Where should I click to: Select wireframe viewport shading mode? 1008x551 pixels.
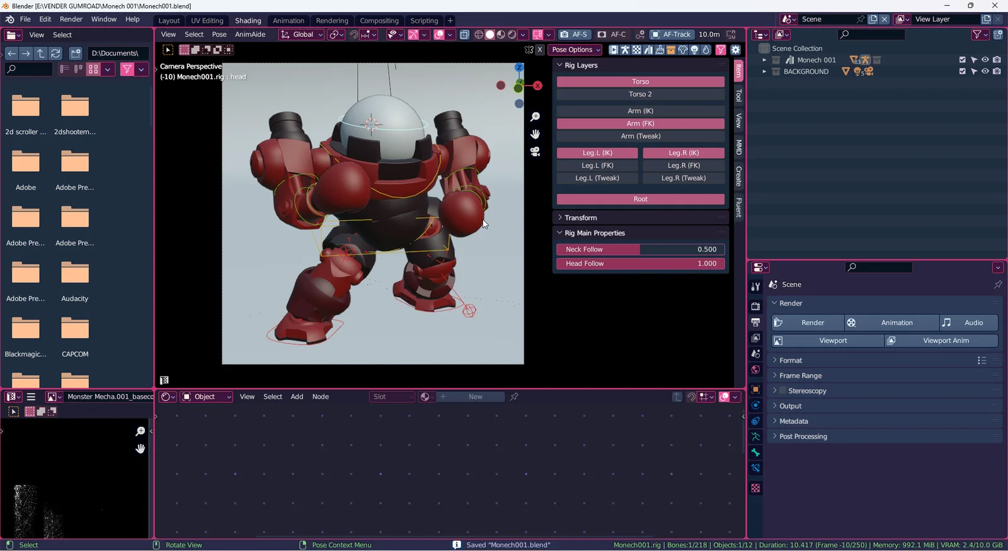[x=478, y=35]
